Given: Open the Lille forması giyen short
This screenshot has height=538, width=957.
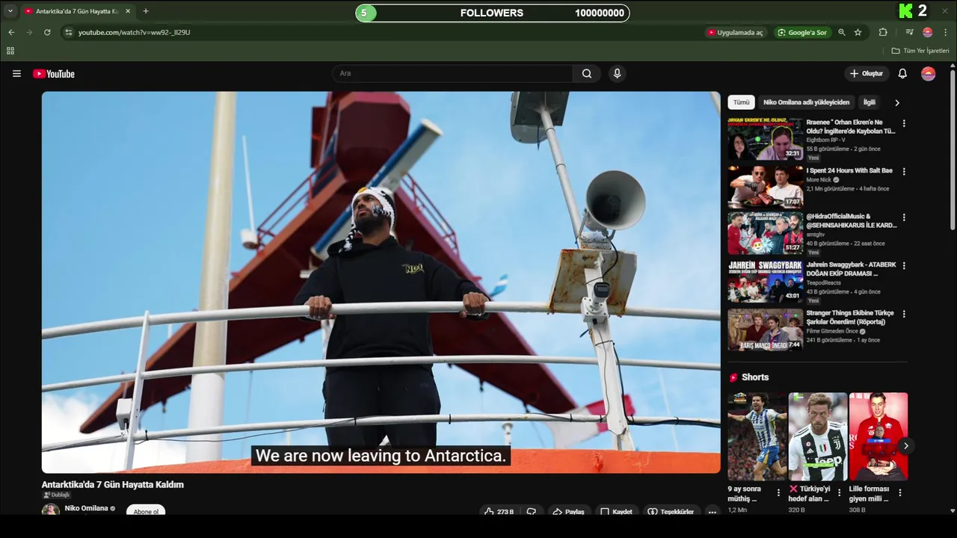Looking at the screenshot, I should tap(878, 436).
